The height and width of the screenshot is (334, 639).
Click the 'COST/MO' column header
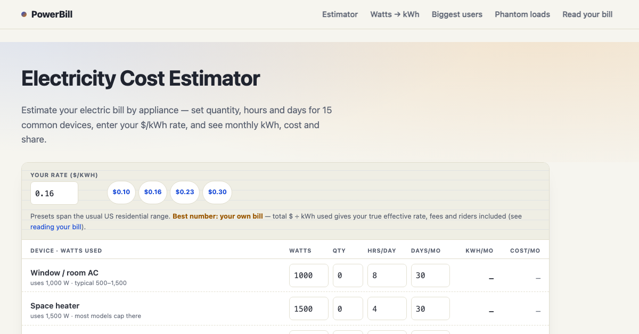pyautogui.click(x=525, y=250)
